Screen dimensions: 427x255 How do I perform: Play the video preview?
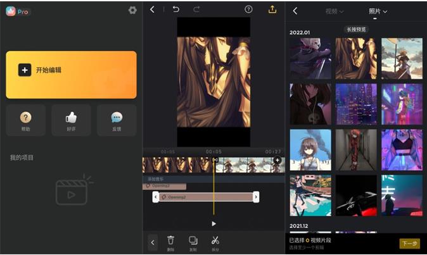(x=213, y=224)
